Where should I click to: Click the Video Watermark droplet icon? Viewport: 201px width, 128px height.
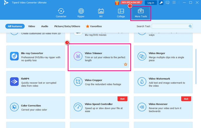pos(142,82)
